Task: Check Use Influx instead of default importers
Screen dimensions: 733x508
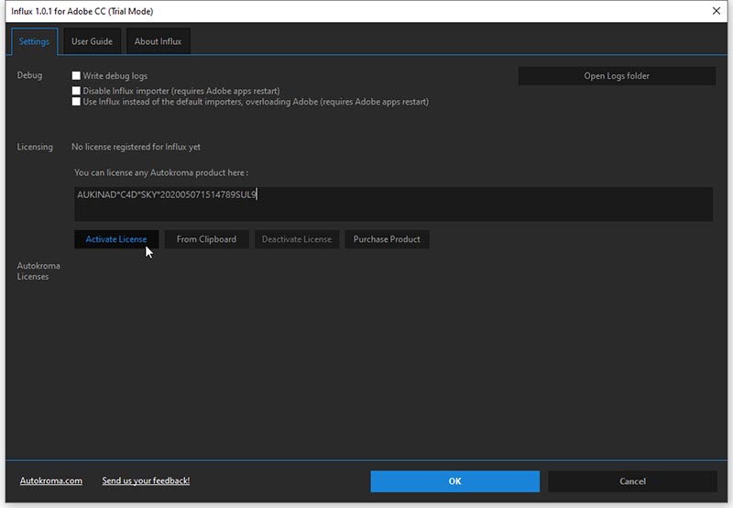Action: [x=76, y=102]
